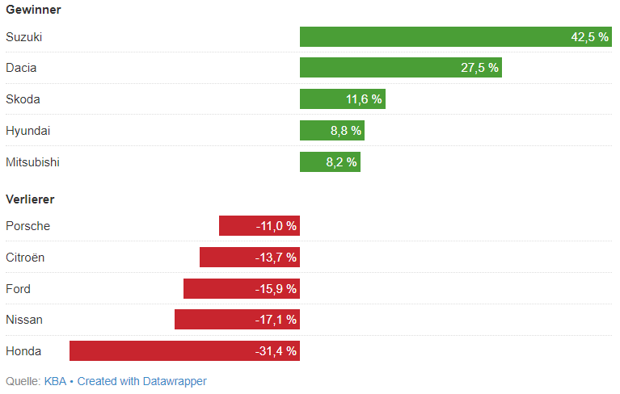
Task: Click the red Ford -15,9 % bar
Action: (241, 289)
